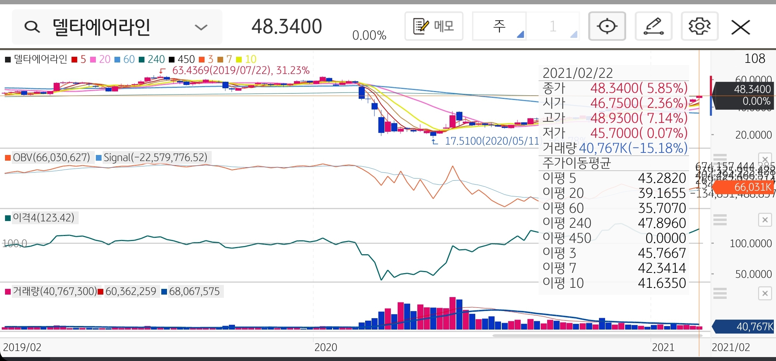Viewport: 776px width, 361px height.
Task: Tap the 저가 45.7000 row
Action: tap(615, 133)
